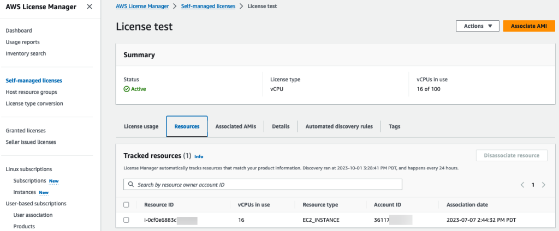The image size is (559, 231).
Task: Go to Usage reports
Action: (x=22, y=42)
